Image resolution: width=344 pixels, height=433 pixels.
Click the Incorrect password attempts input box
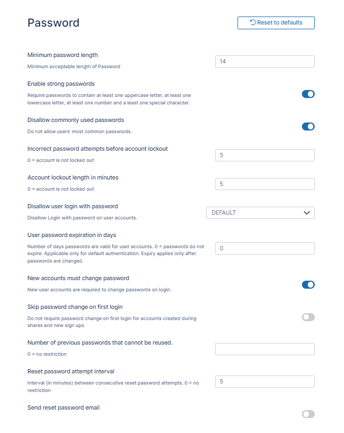click(265, 155)
